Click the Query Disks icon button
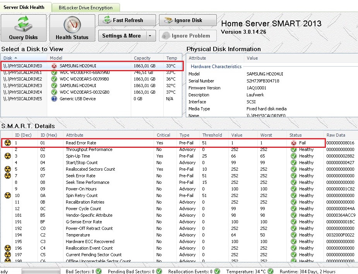Viewport: 358px width, 274px height. [24, 28]
